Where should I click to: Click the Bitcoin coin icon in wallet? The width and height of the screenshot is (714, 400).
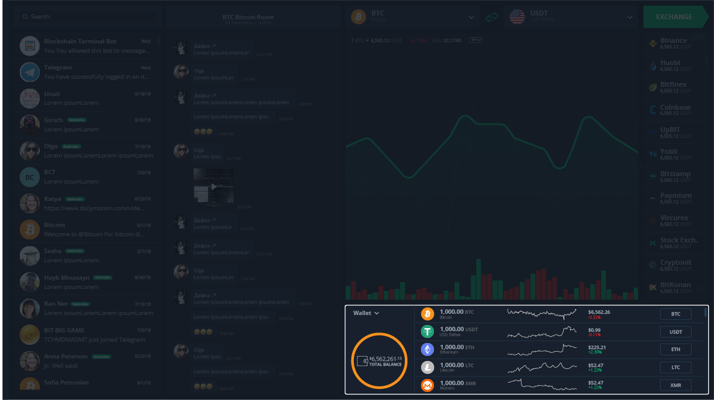tap(427, 314)
